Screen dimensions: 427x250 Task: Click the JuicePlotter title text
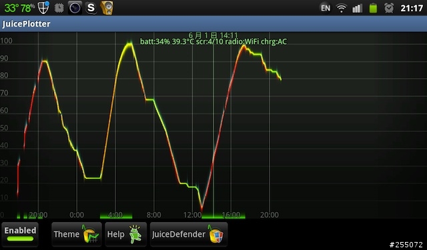(x=27, y=24)
